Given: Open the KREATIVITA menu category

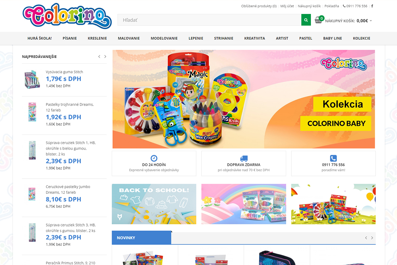Looking at the screenshot, I should point(254,38).
